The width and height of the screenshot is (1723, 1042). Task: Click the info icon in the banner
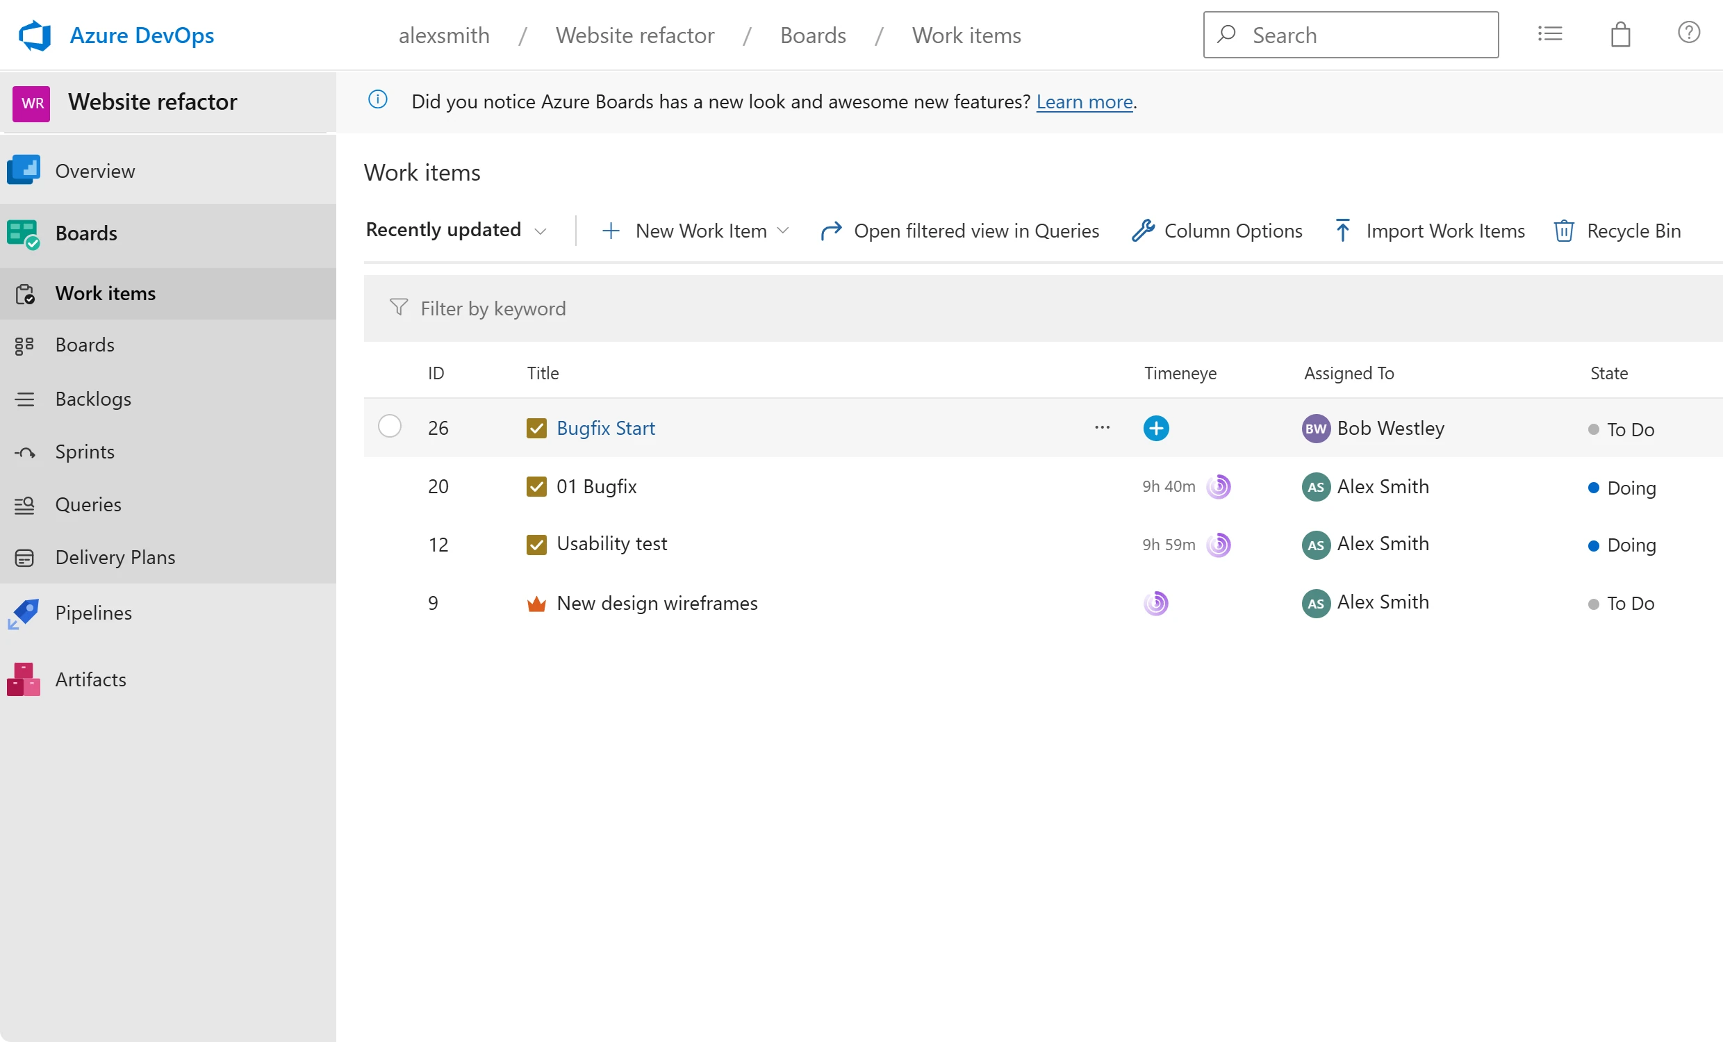tap(378, 100)
